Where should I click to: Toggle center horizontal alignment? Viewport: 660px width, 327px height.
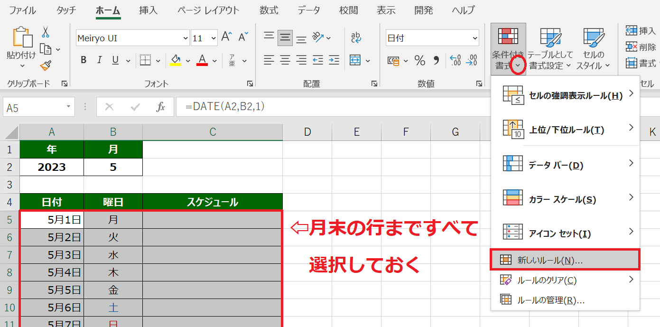click(285, 60)
